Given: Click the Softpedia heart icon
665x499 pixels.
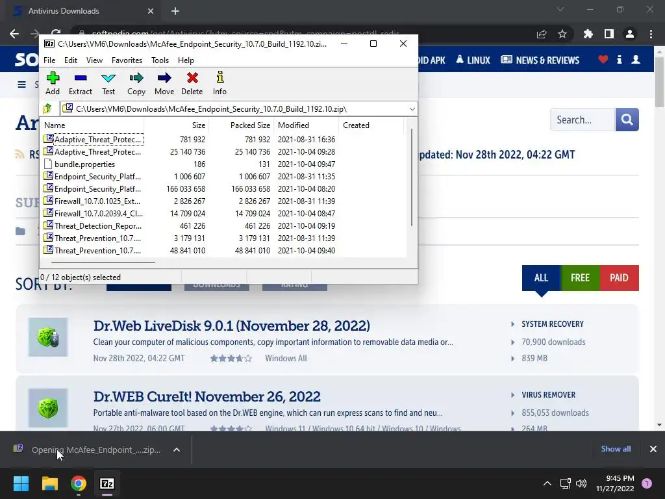Looking at the screenshot, I should [x=603, y=59].
